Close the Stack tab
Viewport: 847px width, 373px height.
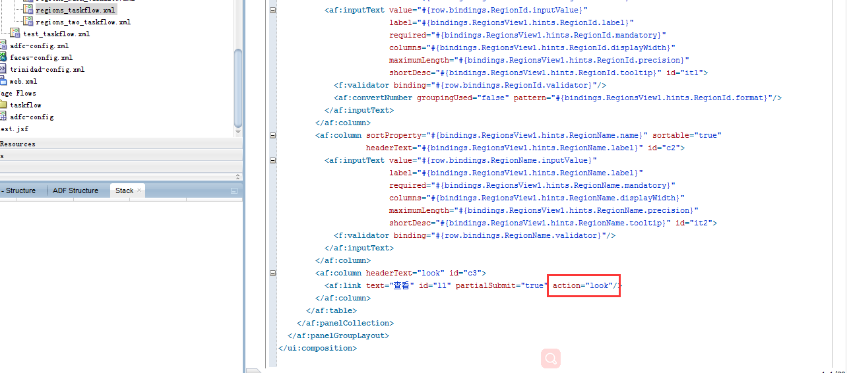point(139,190)
